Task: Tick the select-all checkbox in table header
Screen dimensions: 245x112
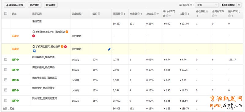Action: [6, 13]
